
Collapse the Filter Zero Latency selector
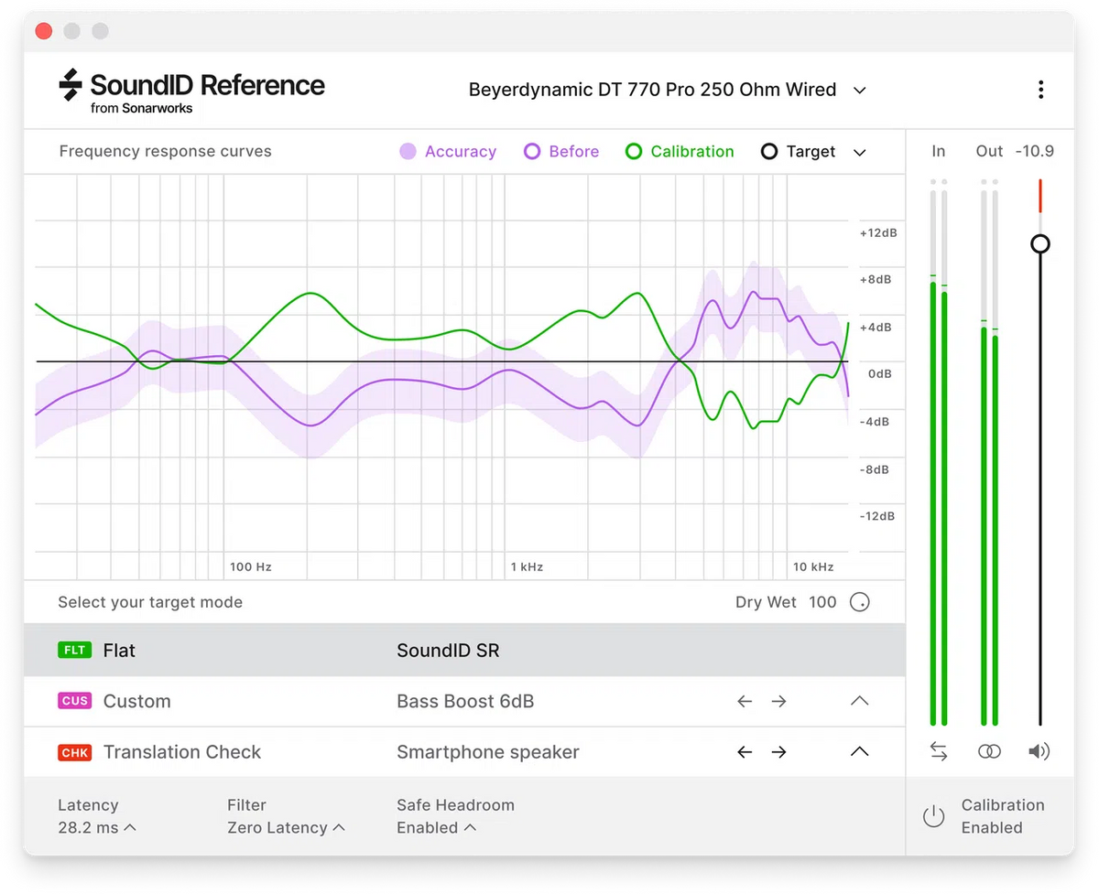[339, 827]
